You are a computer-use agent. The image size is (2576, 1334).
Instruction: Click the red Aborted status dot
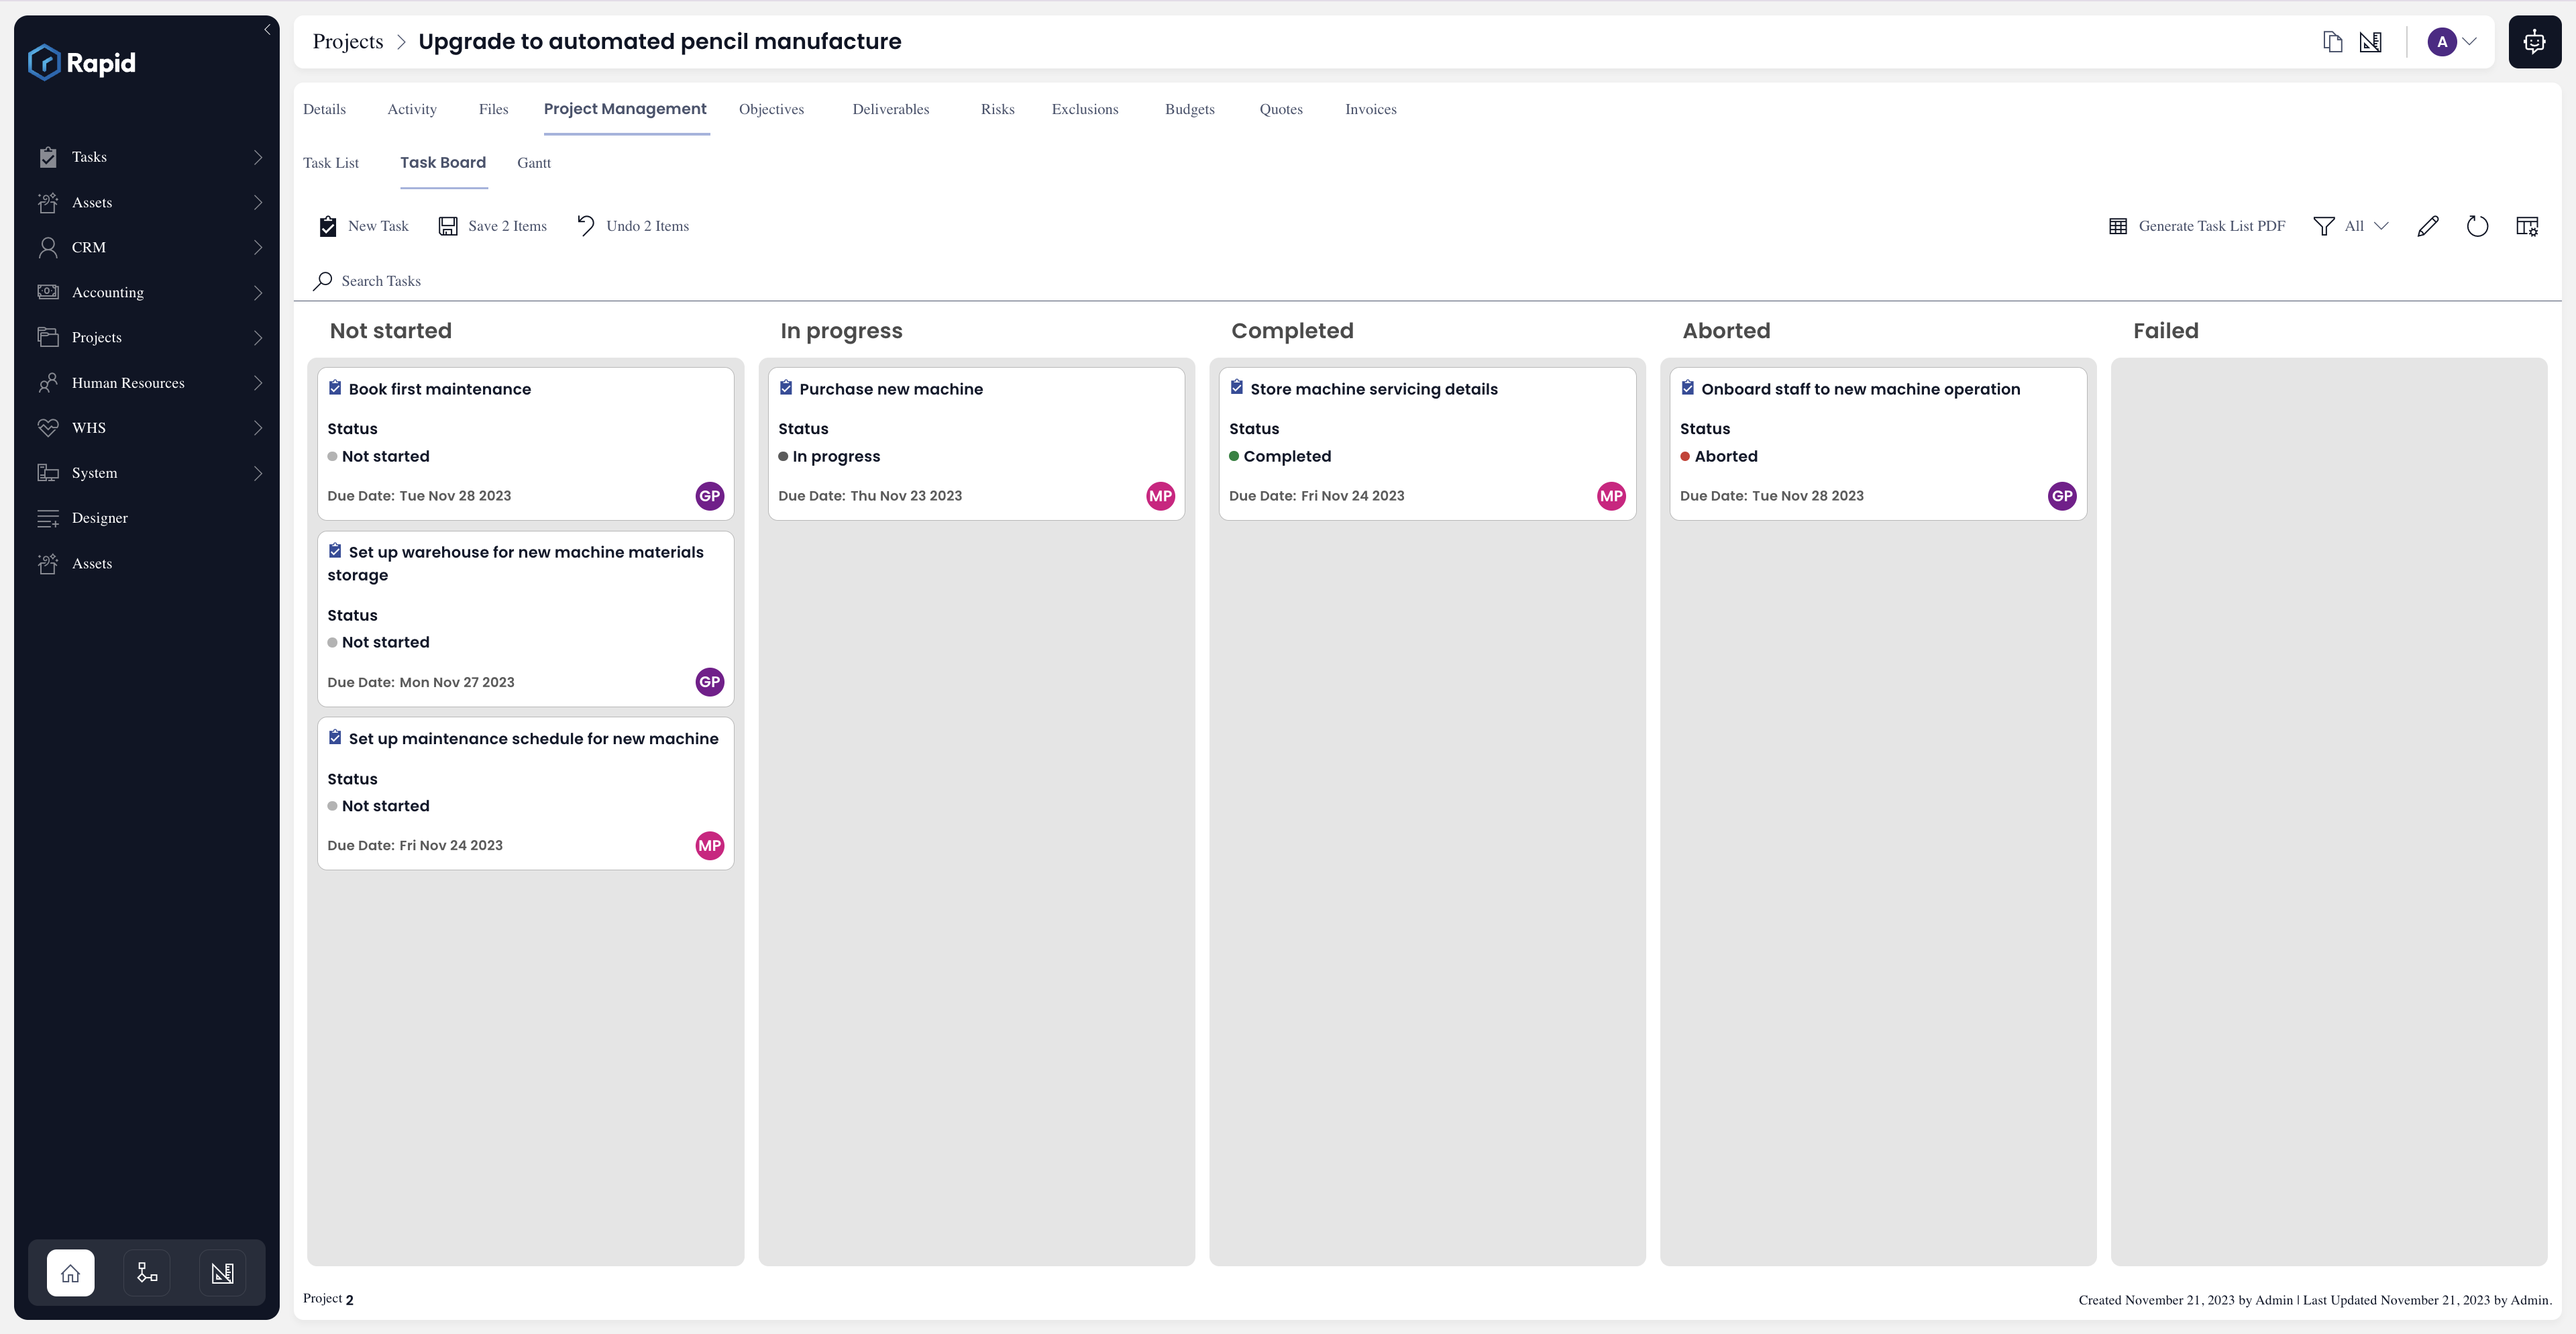1685,457
